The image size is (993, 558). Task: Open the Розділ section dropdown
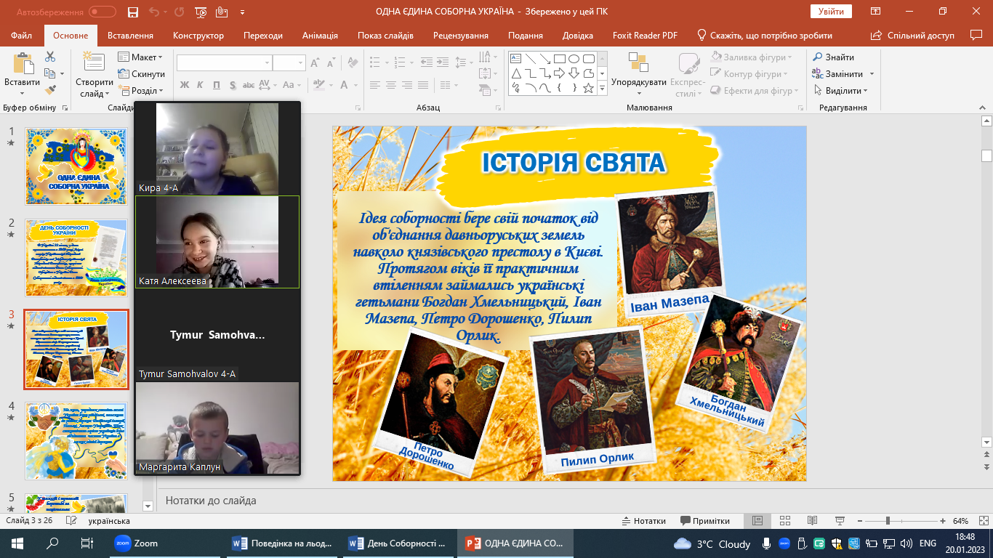click(x=141, y=90)
